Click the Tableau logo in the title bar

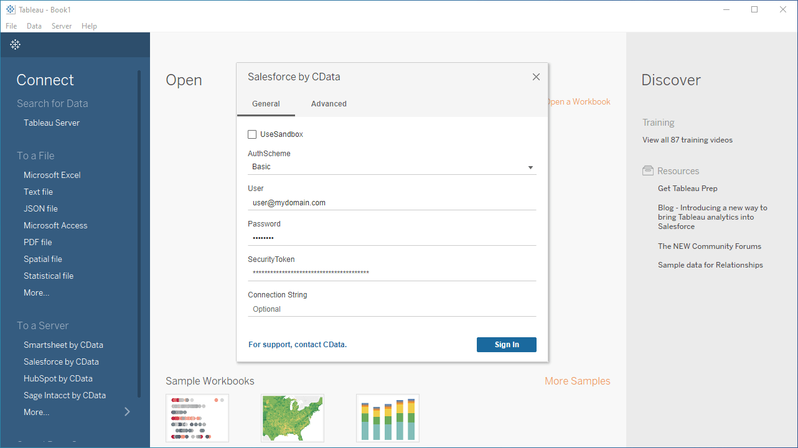[x=9, y=9]
